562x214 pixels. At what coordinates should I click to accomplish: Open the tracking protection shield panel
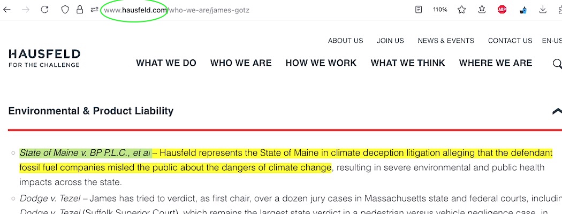[x=65, y=10]
